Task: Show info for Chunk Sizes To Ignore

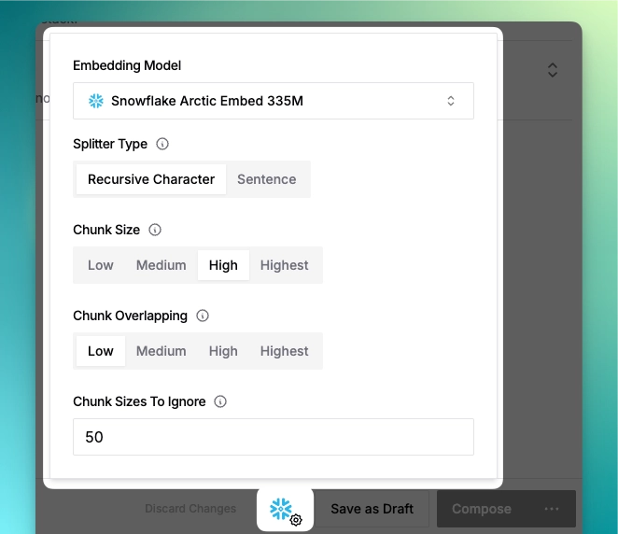Action: (220, 401)
